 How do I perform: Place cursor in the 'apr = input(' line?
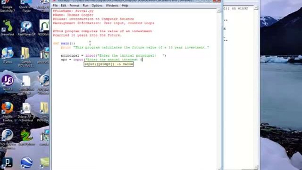101,59
